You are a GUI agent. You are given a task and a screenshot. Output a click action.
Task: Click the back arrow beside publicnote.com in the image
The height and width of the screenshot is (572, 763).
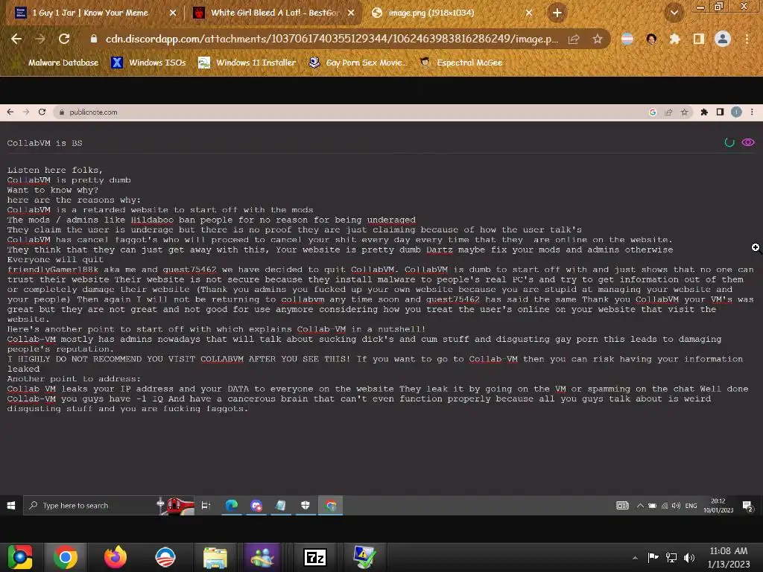click(x=10, y=112)
